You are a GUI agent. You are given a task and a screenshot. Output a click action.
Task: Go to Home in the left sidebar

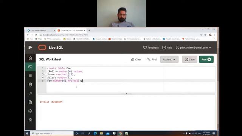30,58
